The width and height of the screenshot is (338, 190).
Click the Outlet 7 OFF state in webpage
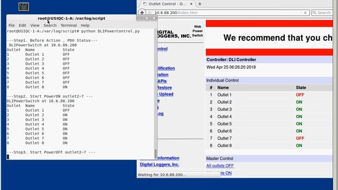(x=300, y=138)
